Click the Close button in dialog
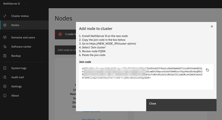 coord(181,105)
